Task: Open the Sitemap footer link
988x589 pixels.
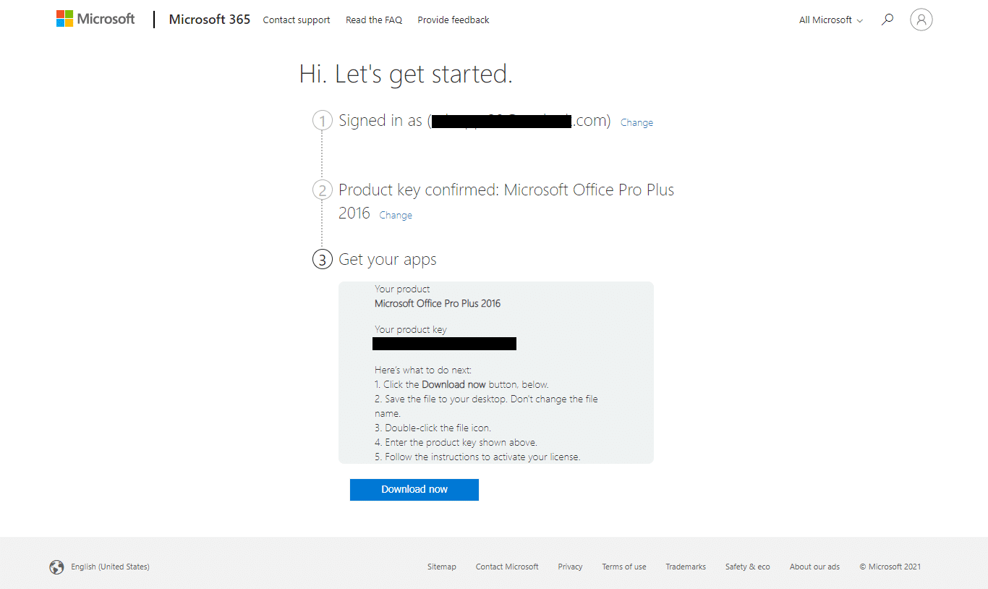Action: click(x=442, y=567)
